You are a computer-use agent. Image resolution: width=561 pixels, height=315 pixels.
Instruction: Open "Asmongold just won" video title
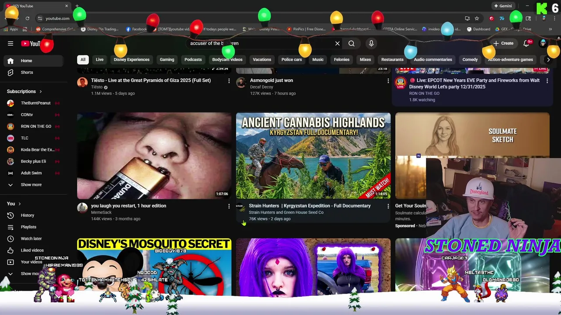[x=271, y=80]
